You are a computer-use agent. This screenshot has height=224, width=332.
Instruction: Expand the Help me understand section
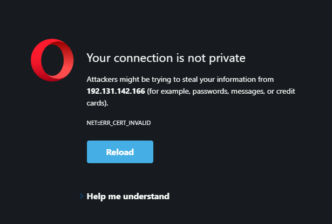(x=128, y=197)
